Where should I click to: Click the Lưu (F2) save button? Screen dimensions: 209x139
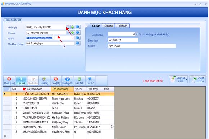click(x=44, y=81)
